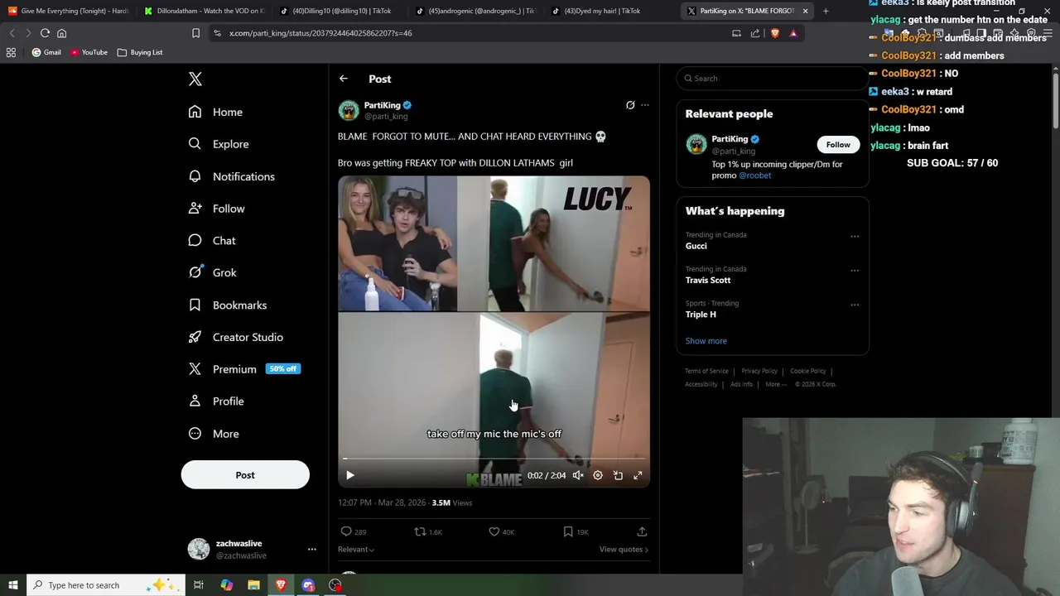Open Chat in X sidebar
The image size is (1060, 596).
click(212, 240)
